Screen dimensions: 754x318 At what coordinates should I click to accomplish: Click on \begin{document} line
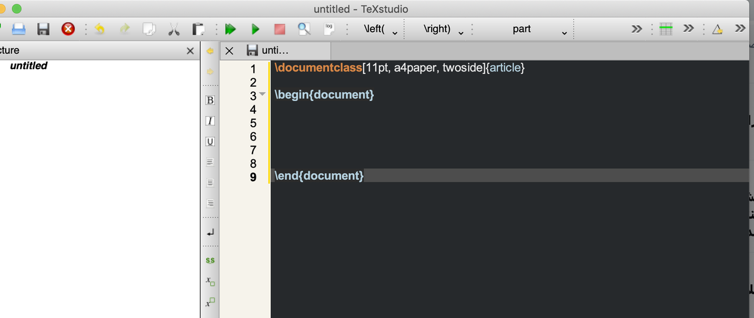pyautogui.click(x=324, y=95)
